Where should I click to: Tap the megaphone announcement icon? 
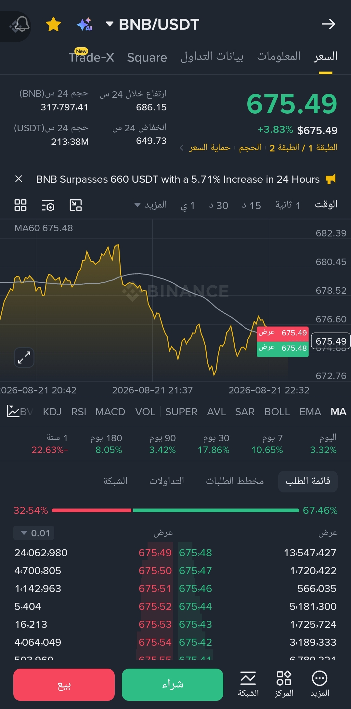[x=331, y=179]
